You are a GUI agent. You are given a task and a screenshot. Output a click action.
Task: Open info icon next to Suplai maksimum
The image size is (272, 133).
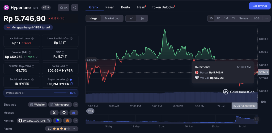(32, 80)
